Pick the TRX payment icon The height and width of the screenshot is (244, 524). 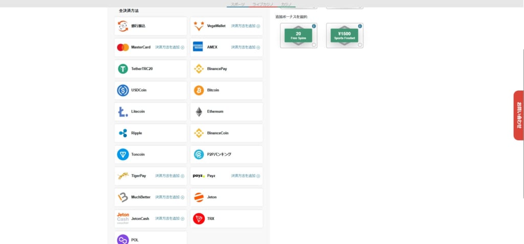(x=199, y=219)
